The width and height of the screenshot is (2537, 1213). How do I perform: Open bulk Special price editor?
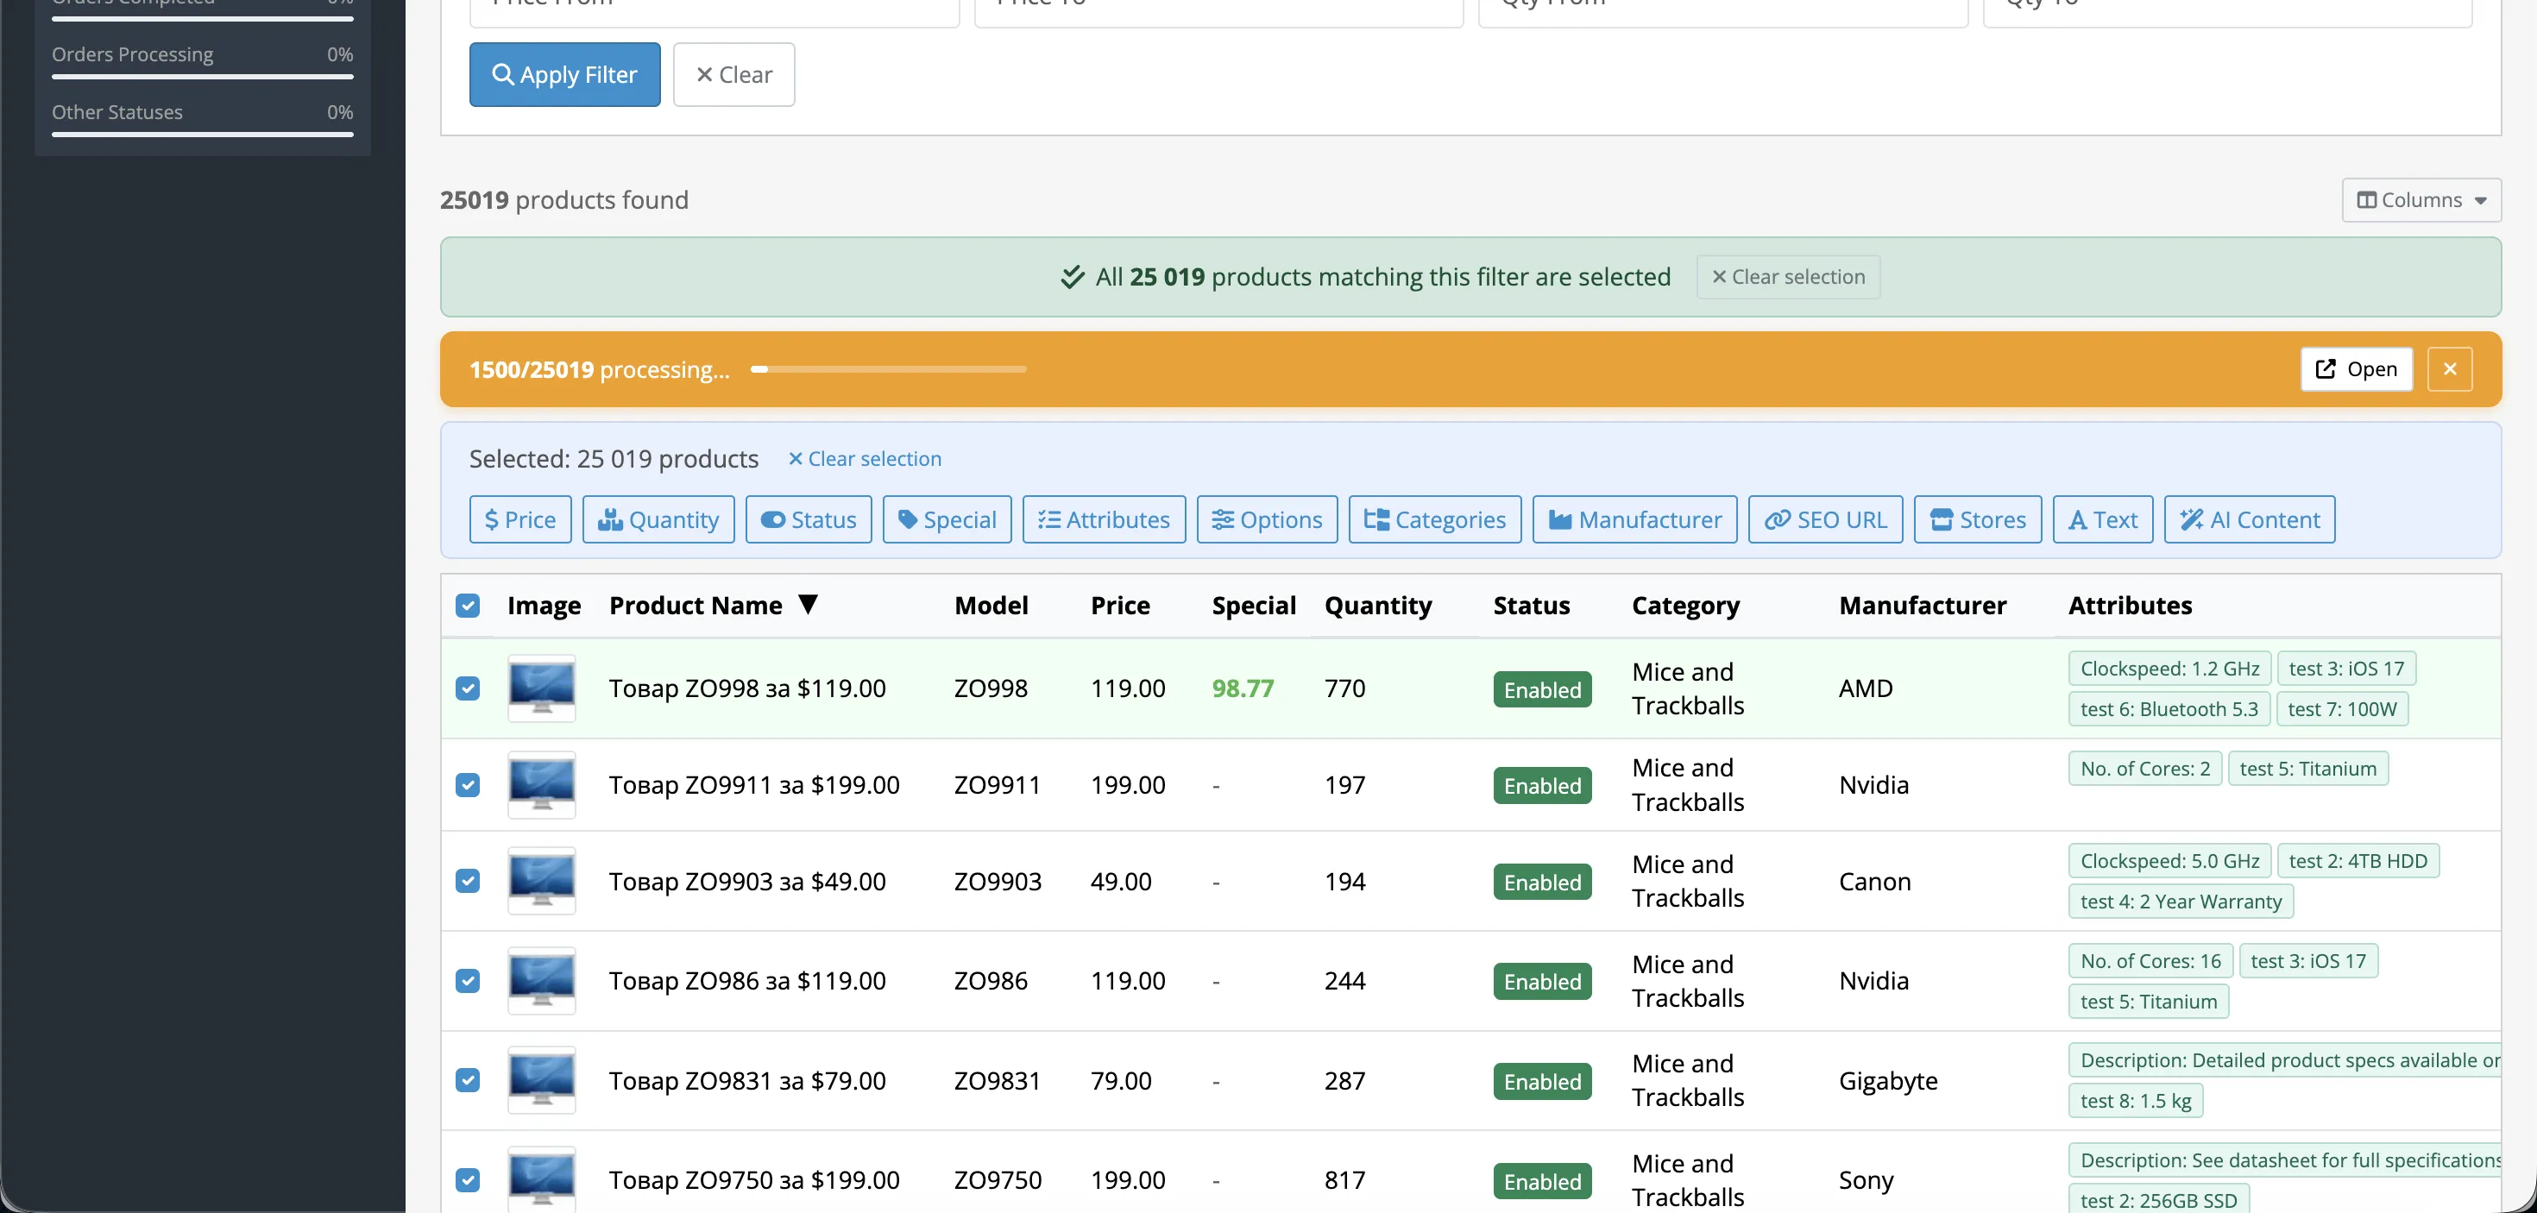[x=947, y=519]
